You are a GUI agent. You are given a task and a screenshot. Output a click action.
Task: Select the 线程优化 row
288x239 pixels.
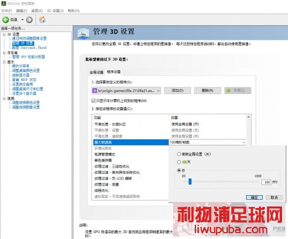pos(131,191)
